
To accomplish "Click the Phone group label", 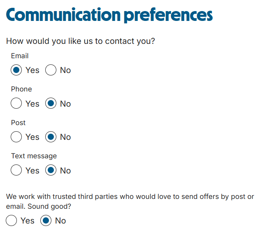I will pyautogui.click(x=21, y=89).
